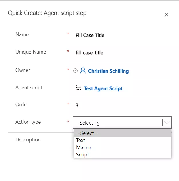The height and width of the screenshot is (181, 179).
Task: Select Script from the Action type list
Action: (82, 155)
